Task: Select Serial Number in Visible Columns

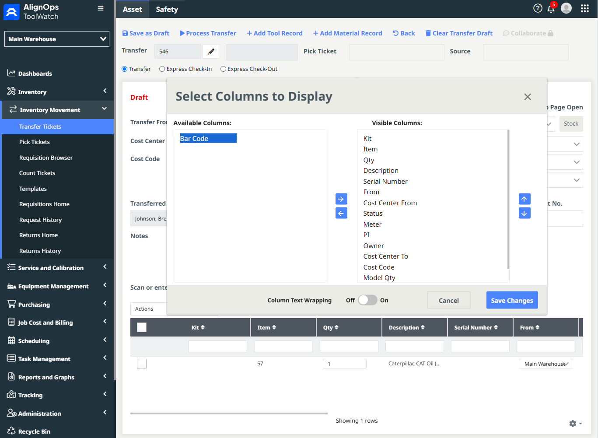Action: click(x=385, y=182)
